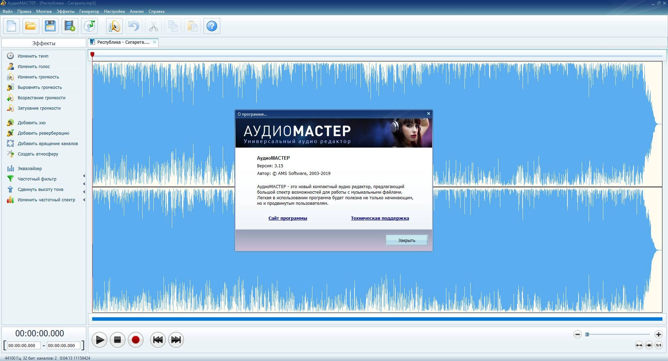
Task: Expand the arrow next to Изменить частотный спектр
Action: [x=84, y=200]
